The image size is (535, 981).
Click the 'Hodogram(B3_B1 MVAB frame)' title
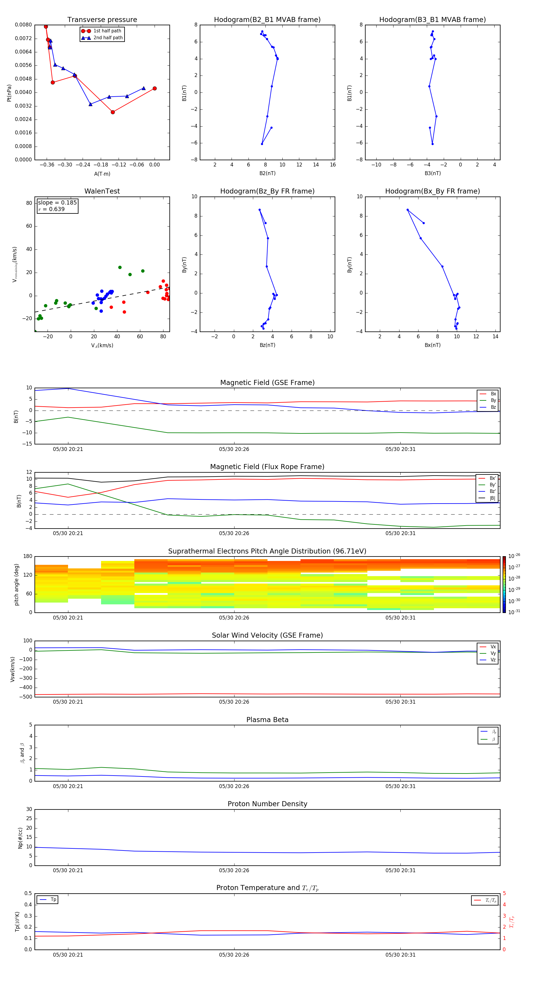[x=432, y=20]
